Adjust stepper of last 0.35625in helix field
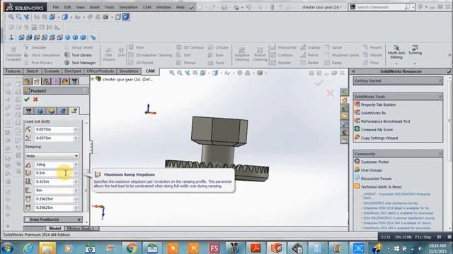The image size is (453, 254). pyautogui.click(x=76, y=207)
